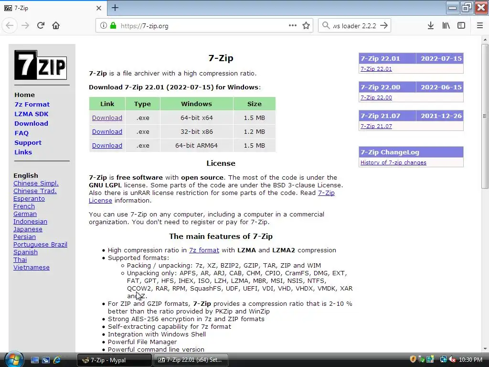
Task: Open the Home navigation item
Action: [24, 95]
